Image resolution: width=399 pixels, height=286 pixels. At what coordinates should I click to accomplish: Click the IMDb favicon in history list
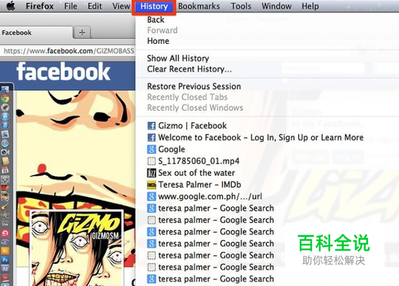point(152,184)
